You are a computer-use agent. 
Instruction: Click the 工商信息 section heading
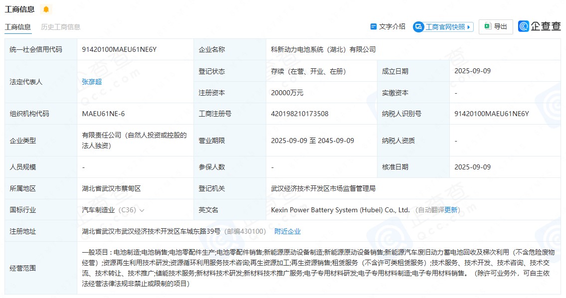(19, 9)
